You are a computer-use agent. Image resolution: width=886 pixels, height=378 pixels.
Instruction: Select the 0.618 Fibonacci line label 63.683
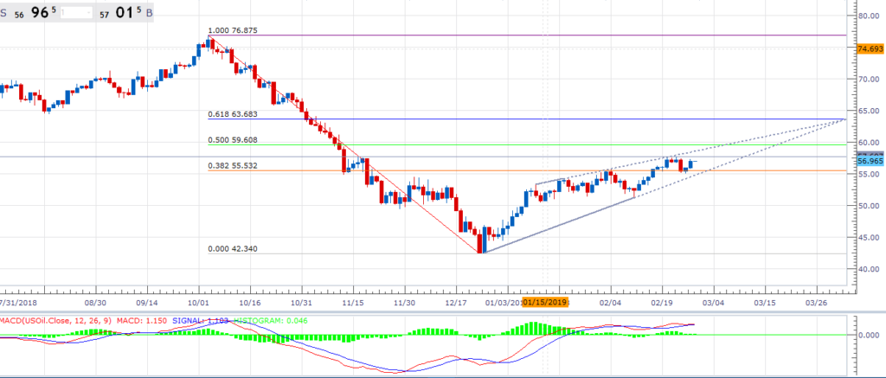pos(233,113)
